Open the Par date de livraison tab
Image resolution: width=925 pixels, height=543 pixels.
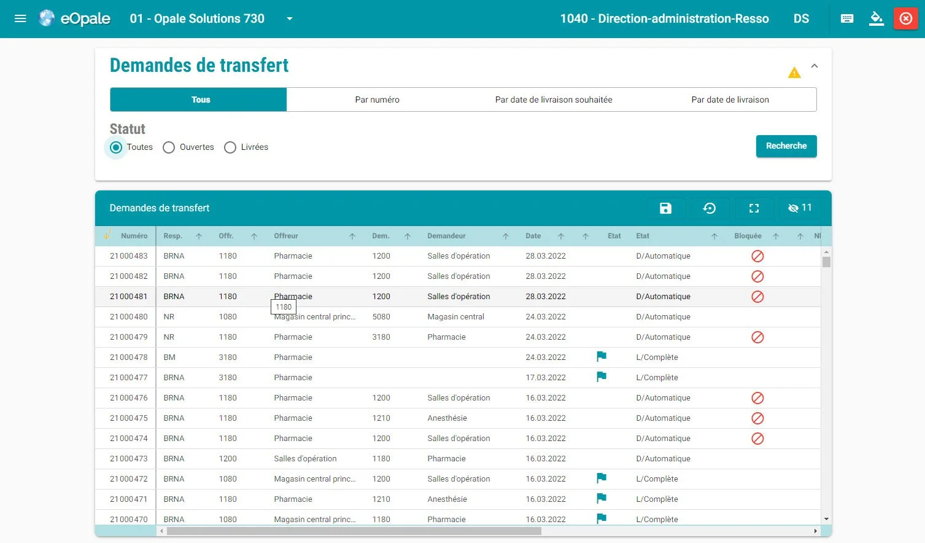(730, 100)
